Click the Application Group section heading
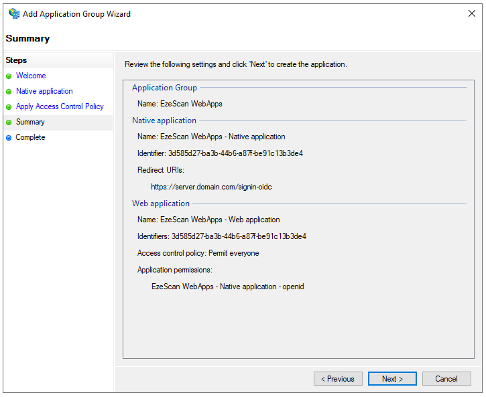This screenshot has height=397, width=486. point(164,88)
